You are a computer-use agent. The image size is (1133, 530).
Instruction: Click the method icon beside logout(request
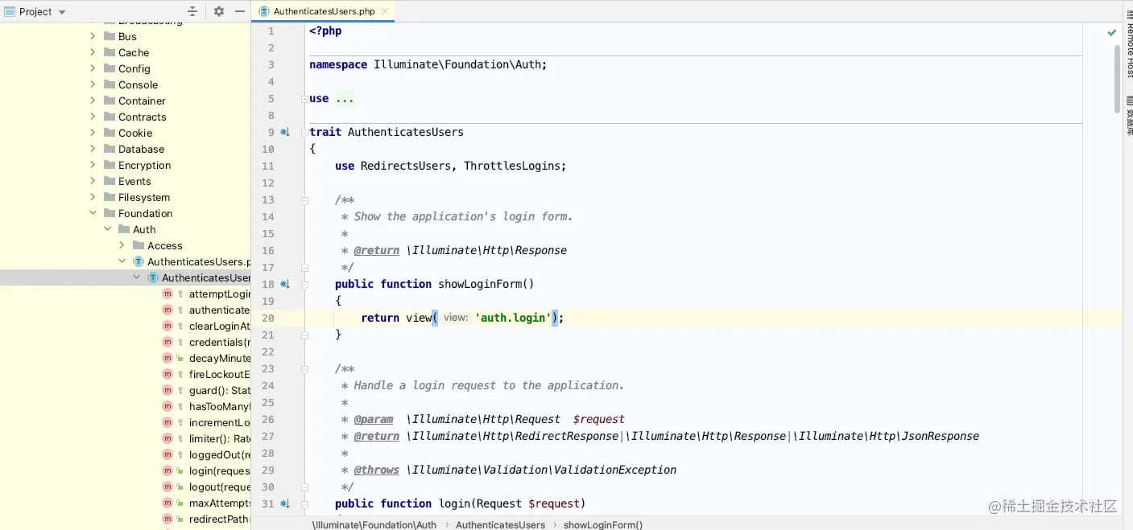(x=167, y=487)
